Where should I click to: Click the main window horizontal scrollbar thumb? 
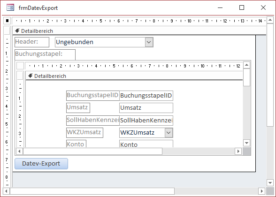pos(92,191)
